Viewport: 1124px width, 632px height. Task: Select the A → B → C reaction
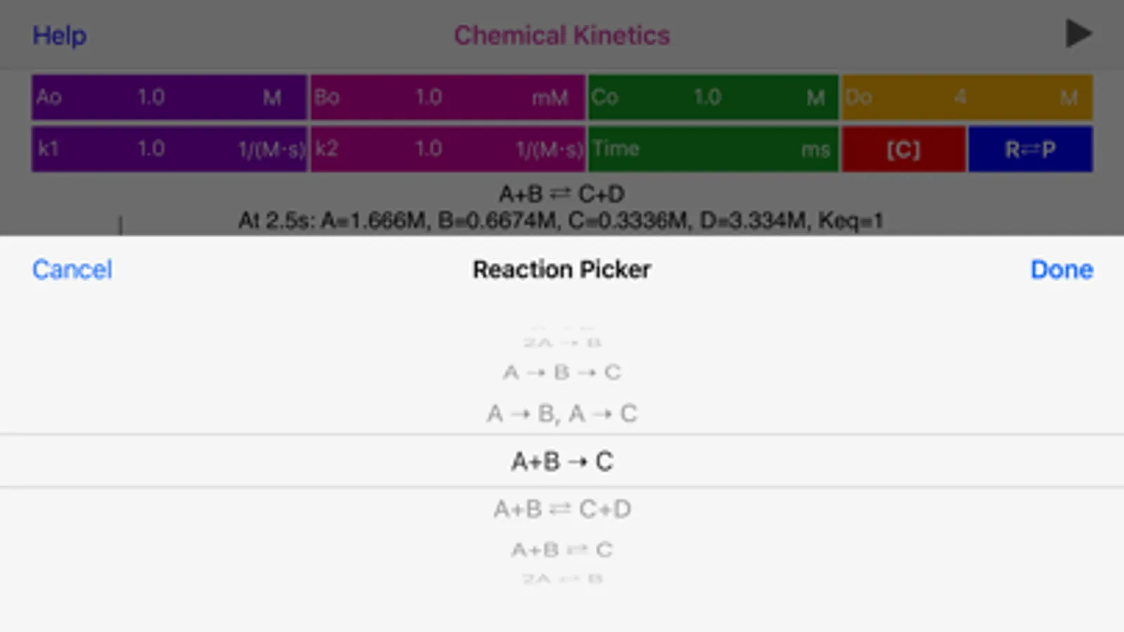pyautogui.click(x=562, y=372)
